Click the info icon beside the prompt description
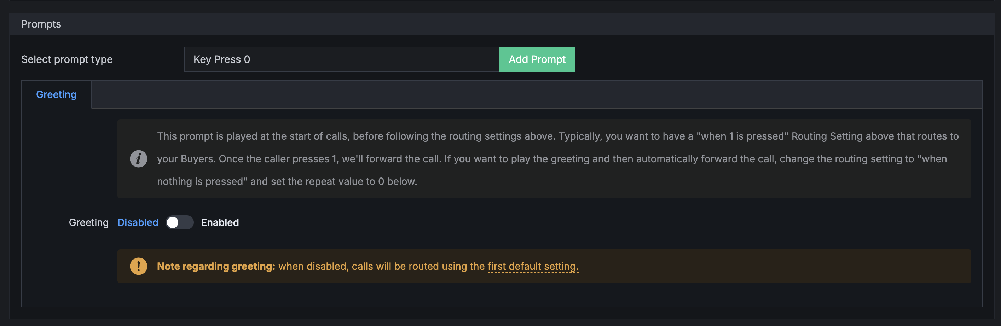The image size is (1001, 326). click(x=138, y=158)
